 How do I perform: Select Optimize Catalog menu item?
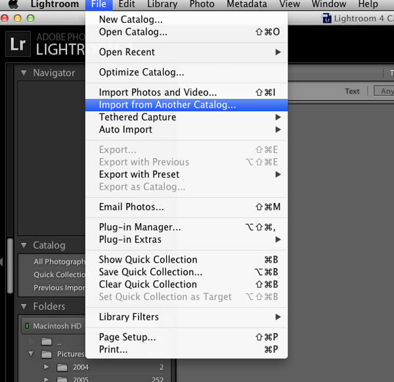[186, 72]
